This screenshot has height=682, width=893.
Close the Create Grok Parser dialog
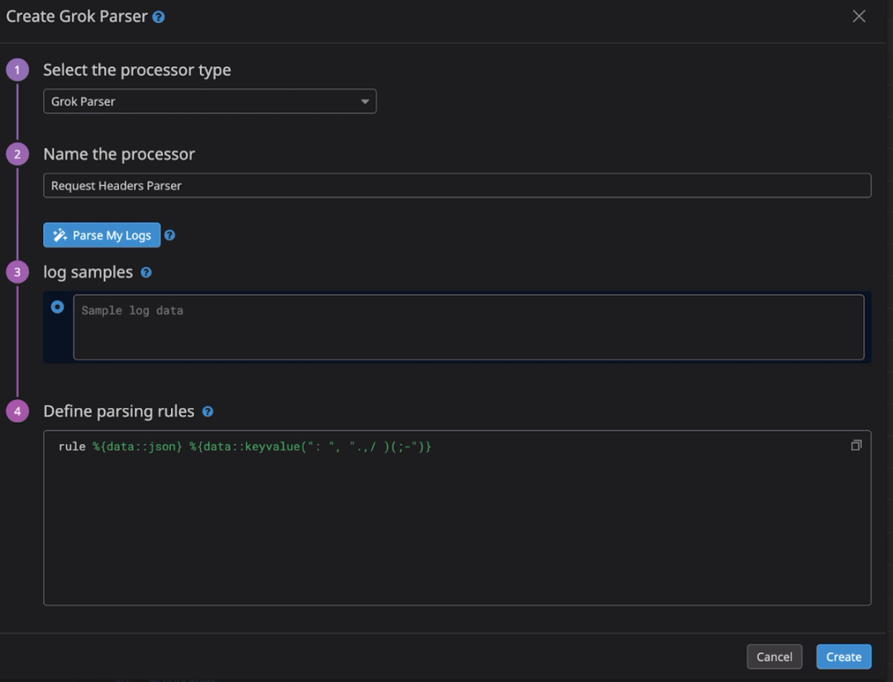point(858,16)
